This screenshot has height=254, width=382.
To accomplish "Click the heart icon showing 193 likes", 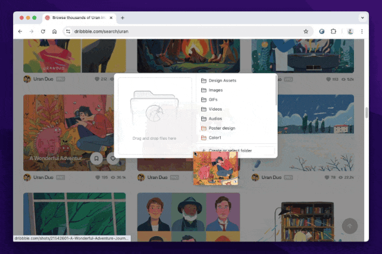I will [x=328, y=79].
